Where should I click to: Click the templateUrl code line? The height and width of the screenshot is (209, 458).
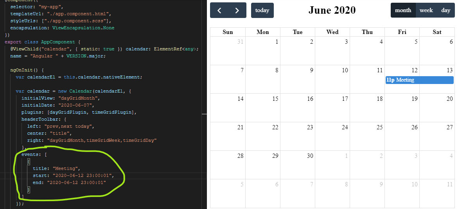coord(61,14)
